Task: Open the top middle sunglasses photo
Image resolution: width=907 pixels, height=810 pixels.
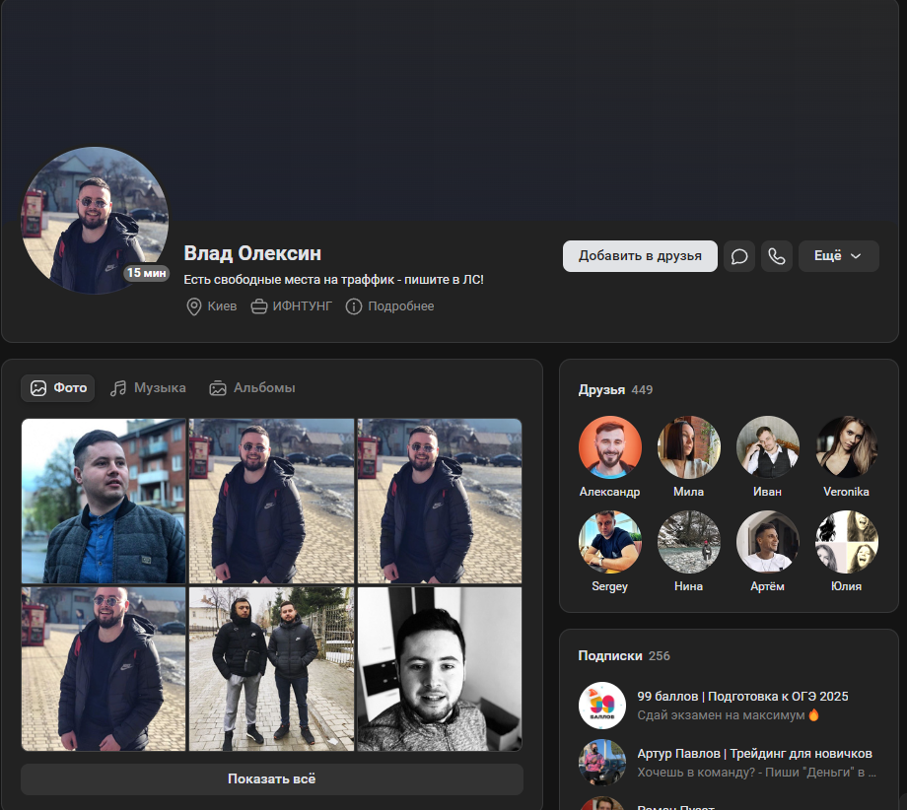Action: [x=271, y=501]
